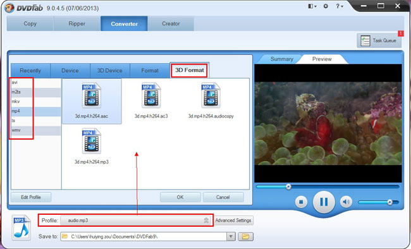The image size is (411, 249).
Task: Choose the 3d.mp4.h264.aac profile icon
Action: pyautogui.click(x=92, y=95)
